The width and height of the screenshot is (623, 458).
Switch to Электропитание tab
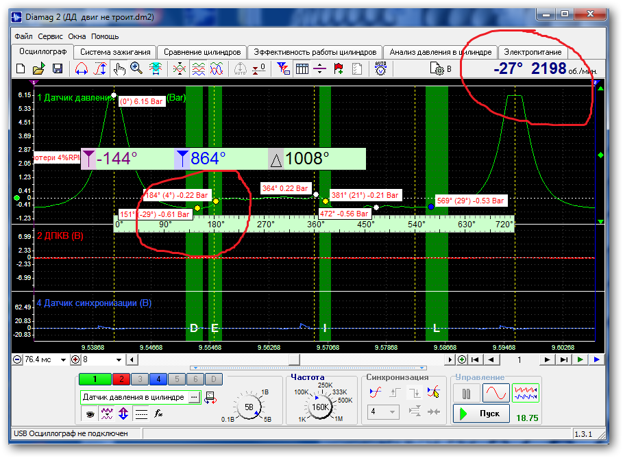533,52
